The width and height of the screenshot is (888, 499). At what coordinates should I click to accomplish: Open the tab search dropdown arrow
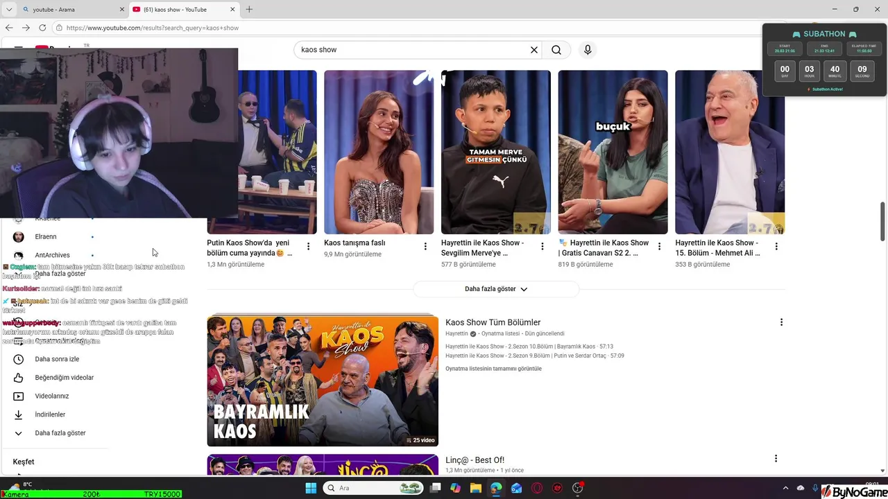coord(8,9)
